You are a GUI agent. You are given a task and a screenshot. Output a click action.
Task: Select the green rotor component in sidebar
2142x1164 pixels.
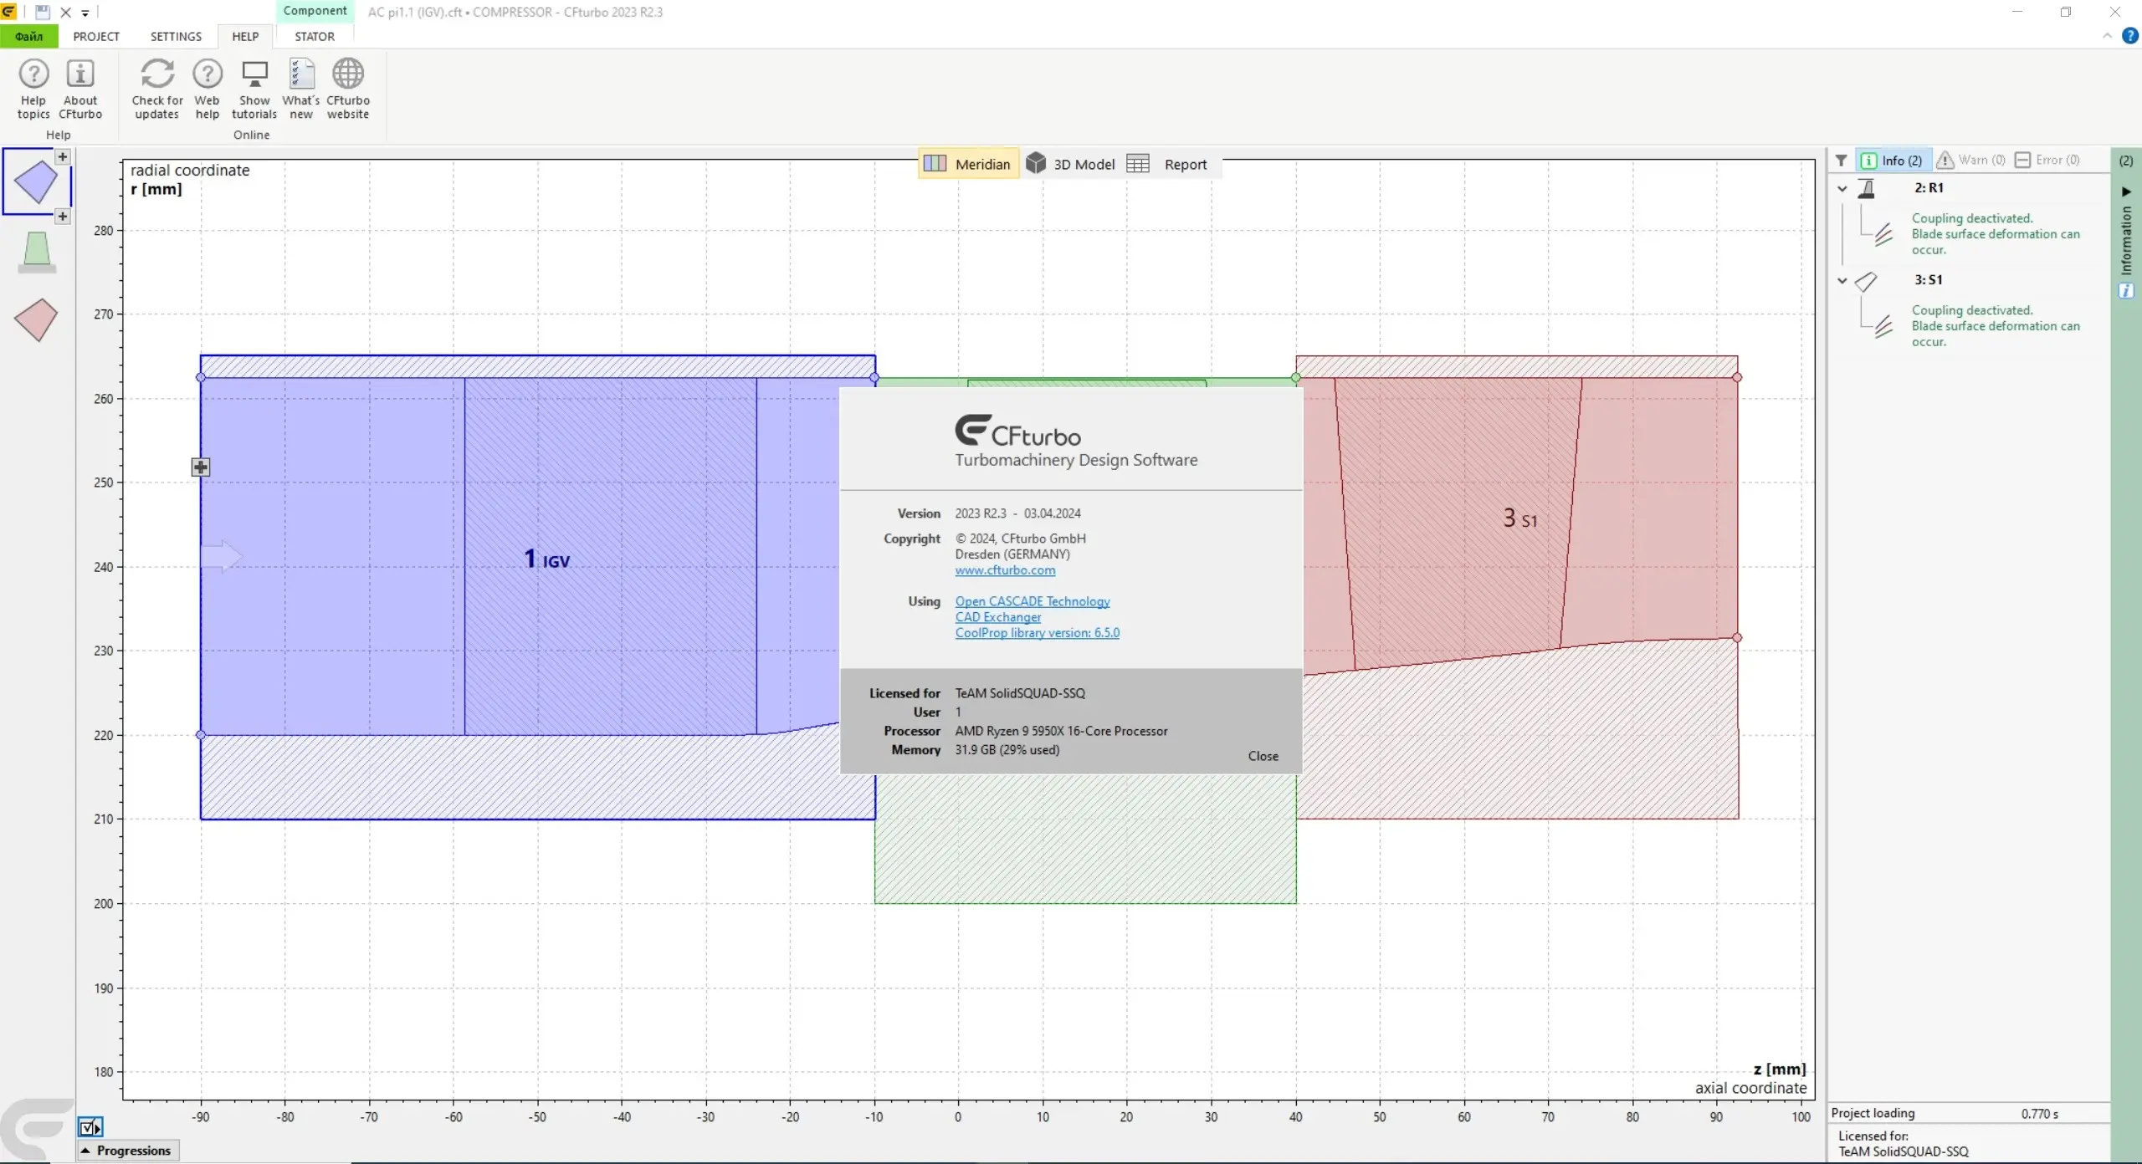[36, 253]
